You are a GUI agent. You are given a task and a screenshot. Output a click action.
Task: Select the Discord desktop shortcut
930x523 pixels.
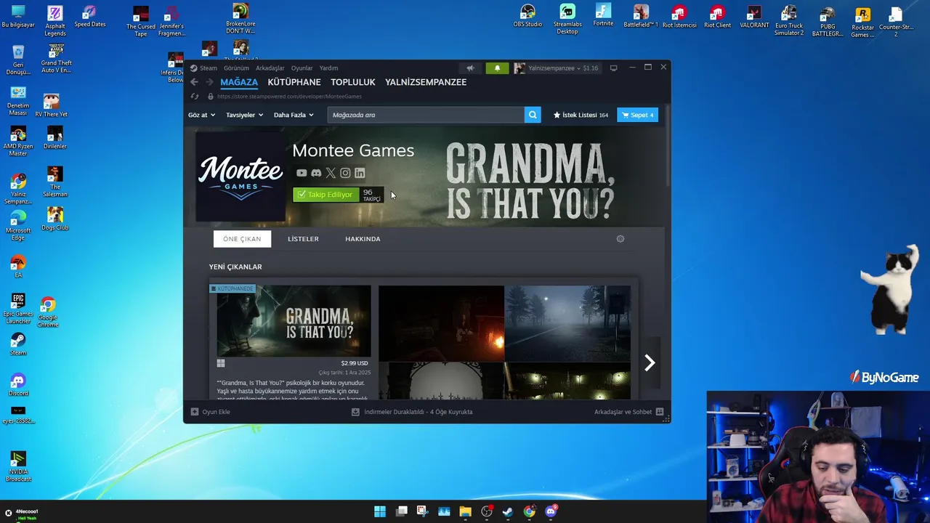point(18,385)
